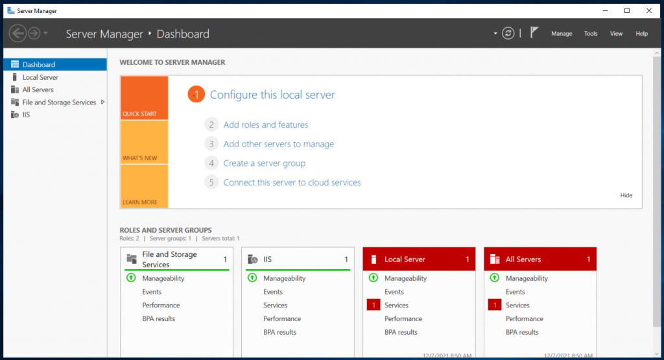Open Performance in File and Storage Services tile

[x=161, y=305]
